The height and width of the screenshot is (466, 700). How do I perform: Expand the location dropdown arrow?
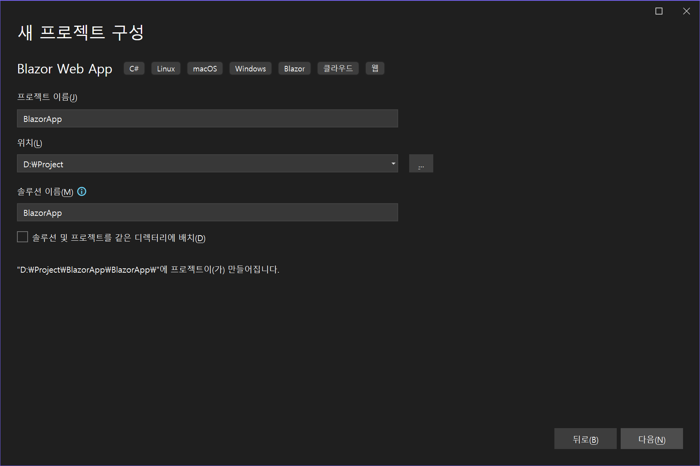(393, 163)
